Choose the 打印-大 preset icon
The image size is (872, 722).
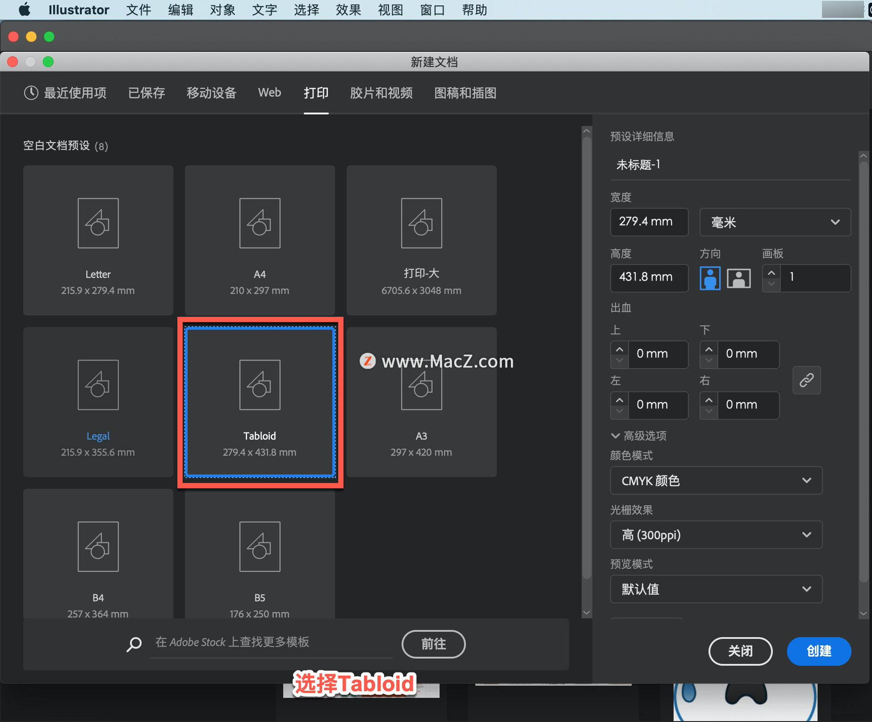pyautogui.click(x=421, y=223)
